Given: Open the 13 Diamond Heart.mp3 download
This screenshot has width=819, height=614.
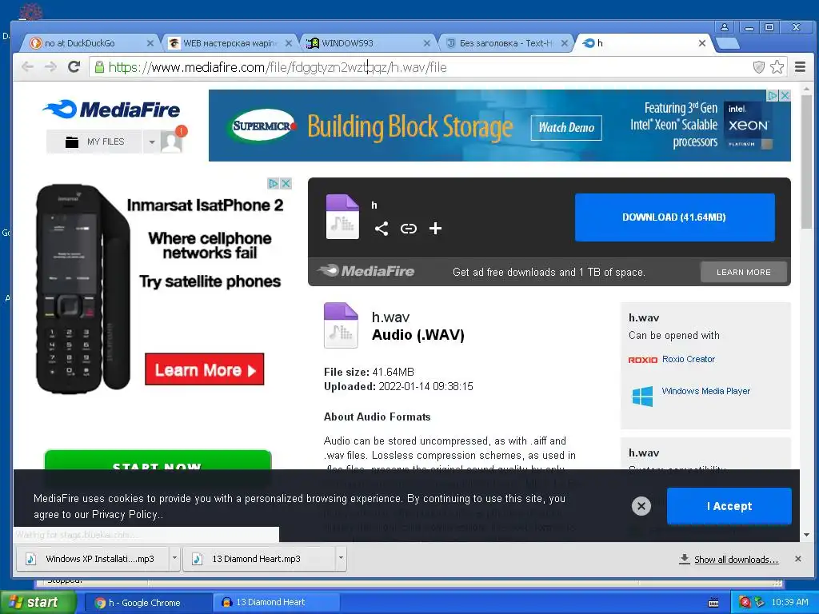Looking at the screenshot, I should (x=259, y=559).
